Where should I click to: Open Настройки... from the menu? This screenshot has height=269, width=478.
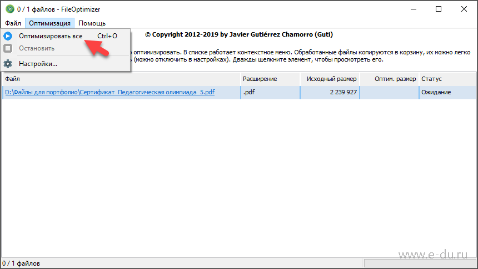pos(66,64)
